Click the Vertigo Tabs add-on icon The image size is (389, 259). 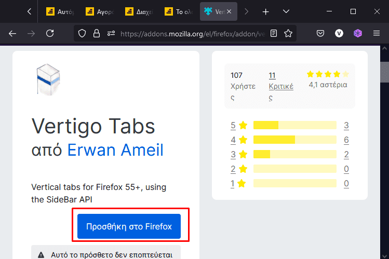click(x=48, y=79)
